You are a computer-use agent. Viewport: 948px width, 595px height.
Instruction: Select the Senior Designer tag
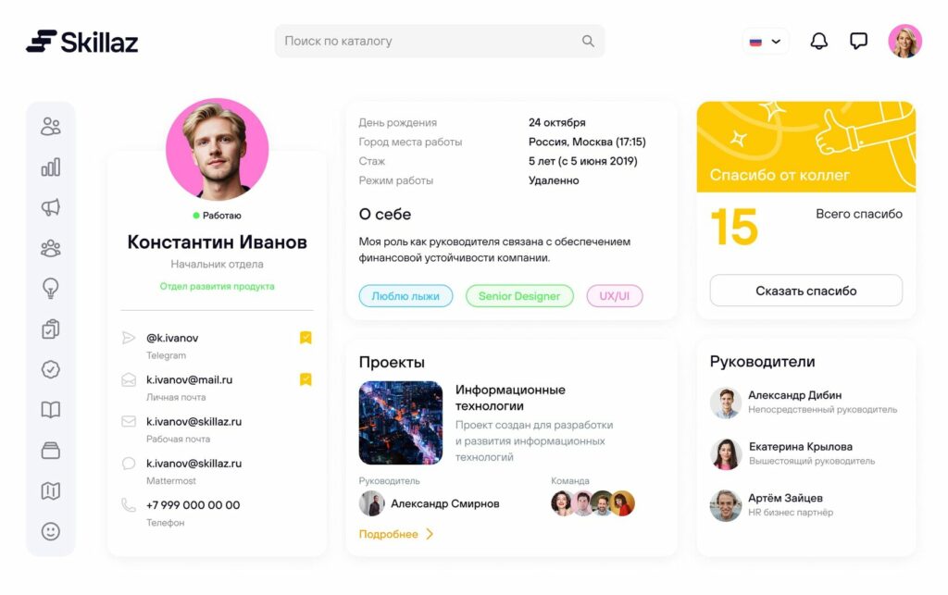point(519,296)
